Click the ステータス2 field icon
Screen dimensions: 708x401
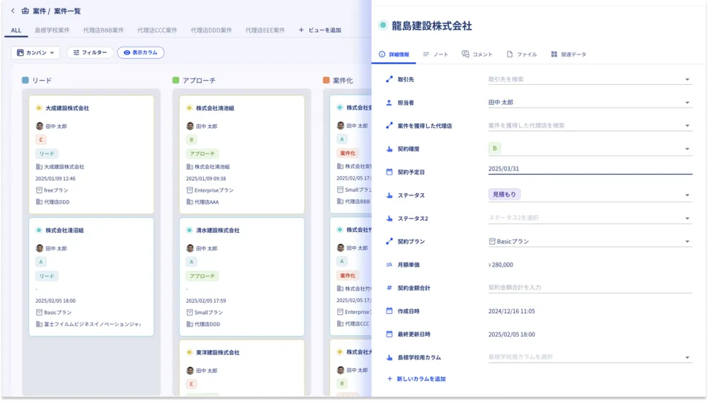389,219
